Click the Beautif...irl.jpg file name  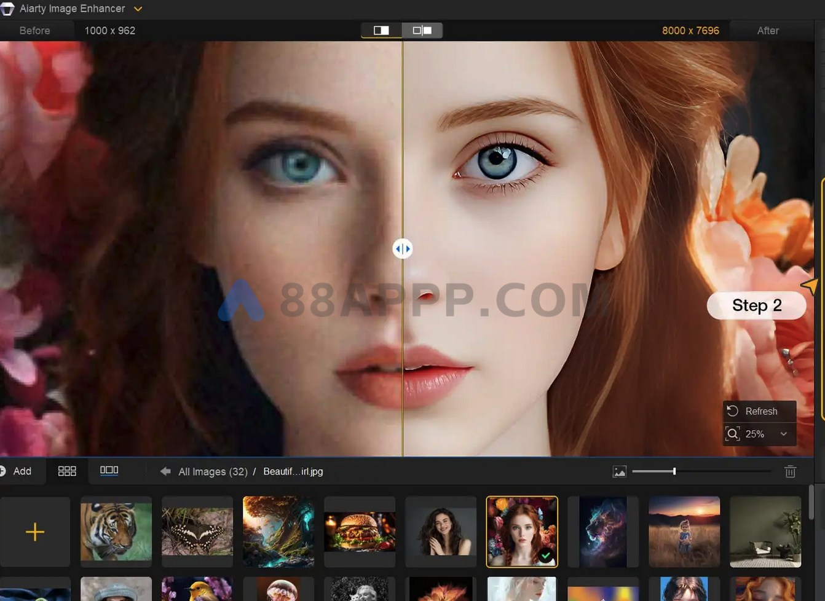[293, 471]
